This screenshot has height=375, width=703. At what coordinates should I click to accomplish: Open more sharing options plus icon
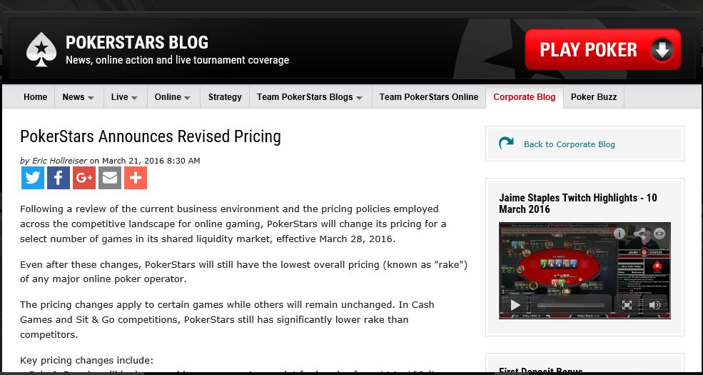[136, 178]
